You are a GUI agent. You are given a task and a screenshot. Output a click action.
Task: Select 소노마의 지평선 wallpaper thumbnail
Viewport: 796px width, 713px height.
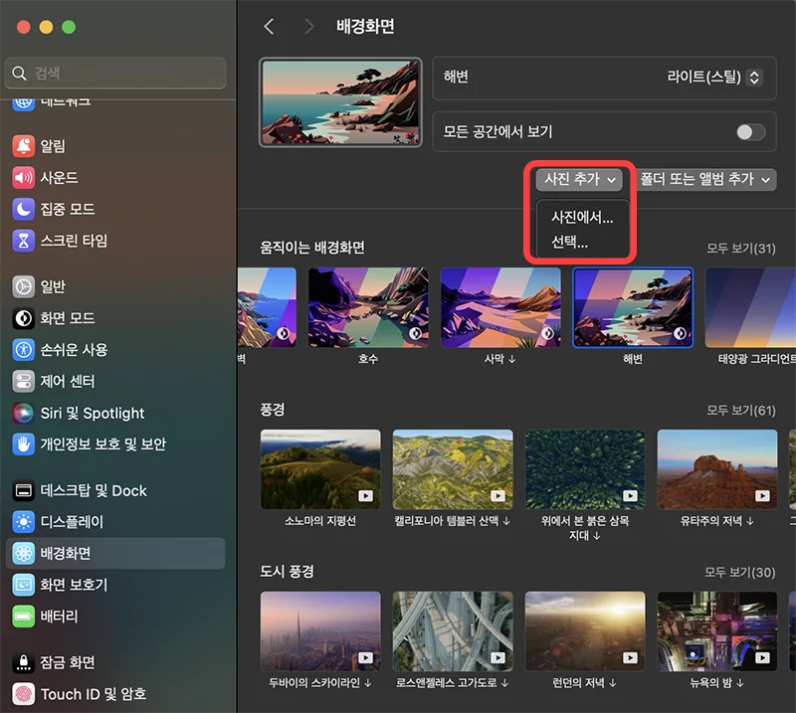pyautogui.click(x=320, y=469)
